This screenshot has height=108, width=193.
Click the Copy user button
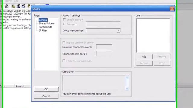tap(162, 63)
